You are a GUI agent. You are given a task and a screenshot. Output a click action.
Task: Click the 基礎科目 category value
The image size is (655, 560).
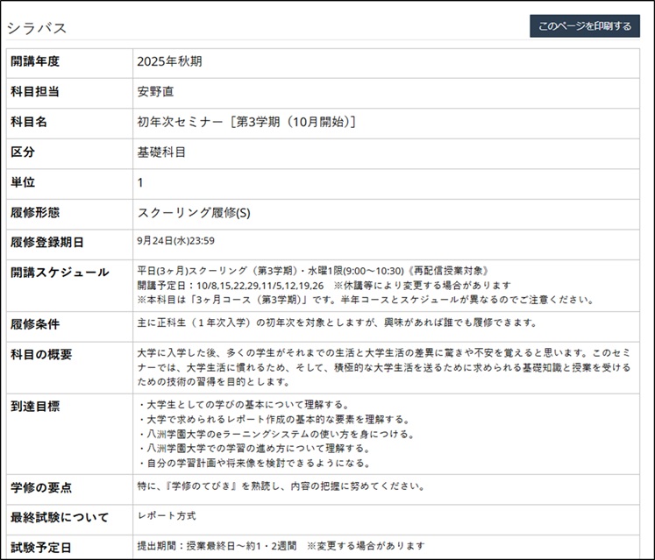point(161,152)
